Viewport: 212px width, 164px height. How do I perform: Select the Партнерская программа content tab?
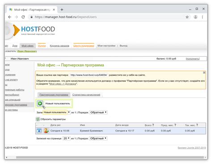coord(54,94)
